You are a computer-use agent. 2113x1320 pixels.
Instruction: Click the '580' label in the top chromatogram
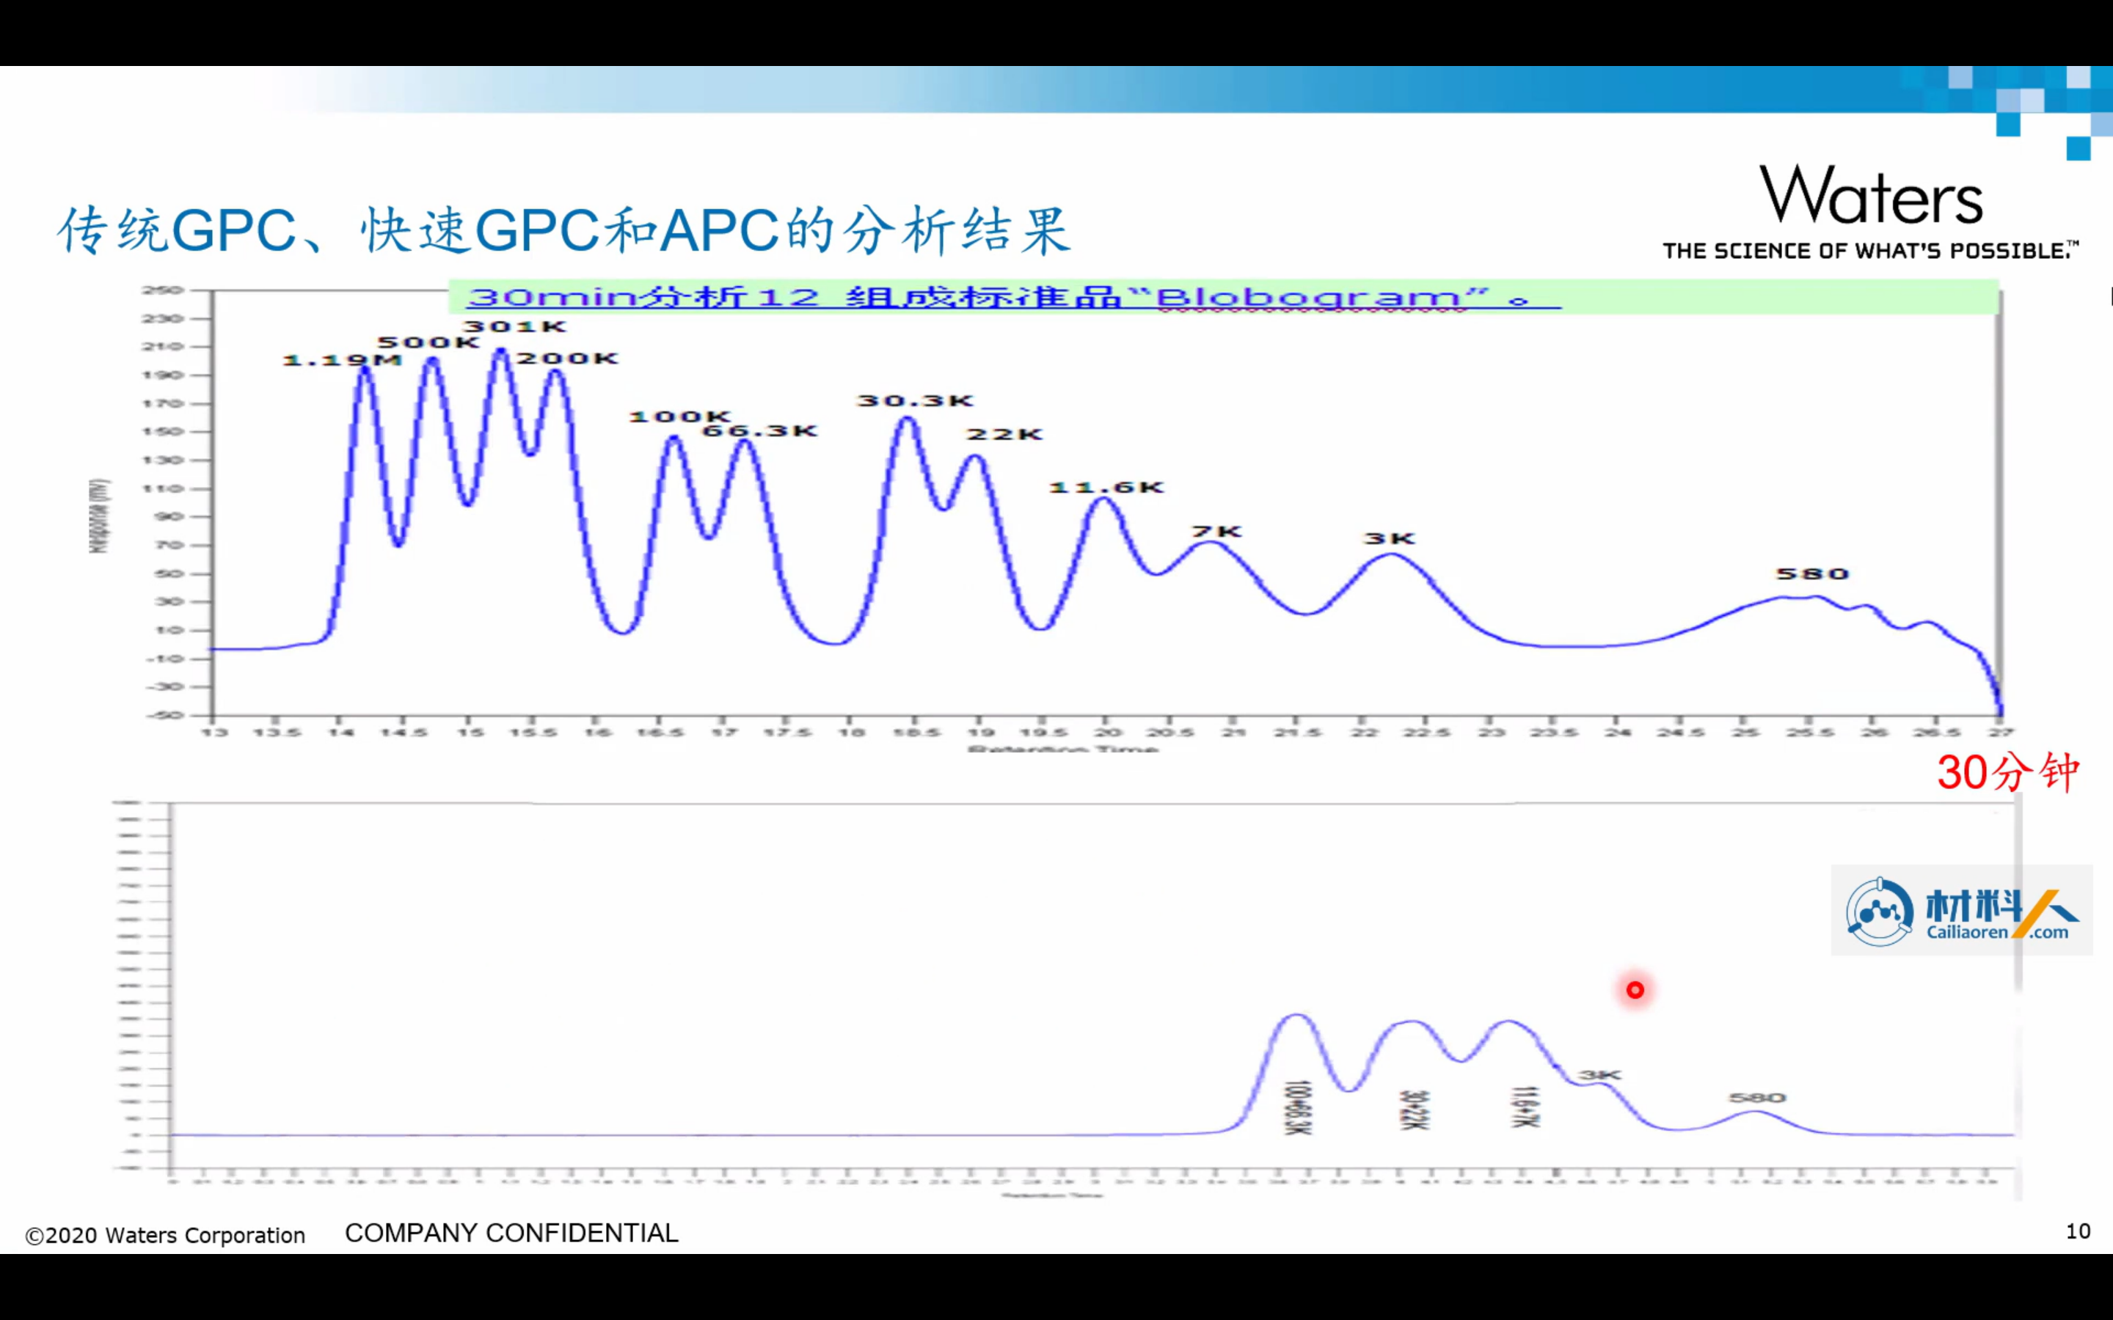click(1813, 573)
